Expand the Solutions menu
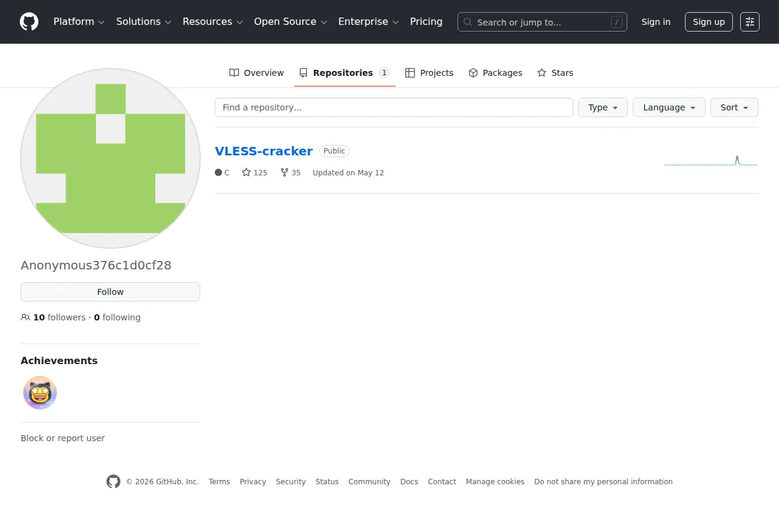Screen dimensions: 779x514 [144, 22]
